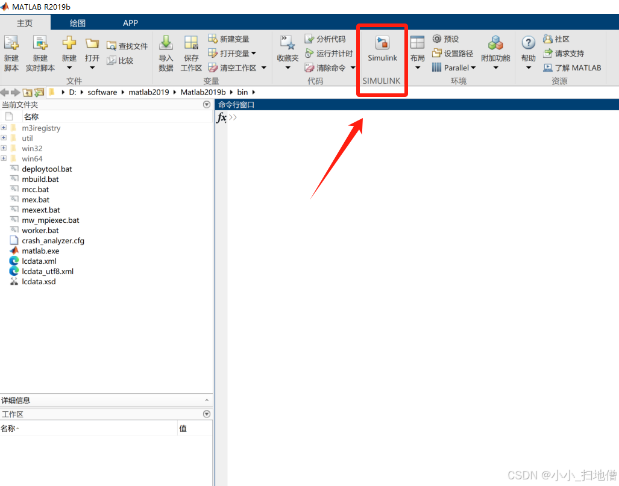Click Request Support (请求支持)
Screen dimensions: 619x486
tap(564, 53)
